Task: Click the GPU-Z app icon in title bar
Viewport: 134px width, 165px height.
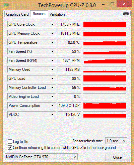Action: pyautogui.click(x=6, y=5)
